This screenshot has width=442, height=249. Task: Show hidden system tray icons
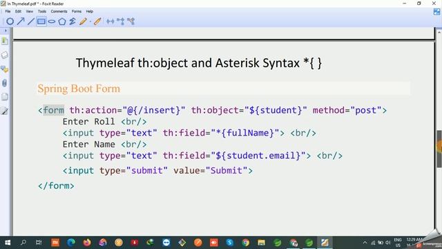click(x=365, y=243)
